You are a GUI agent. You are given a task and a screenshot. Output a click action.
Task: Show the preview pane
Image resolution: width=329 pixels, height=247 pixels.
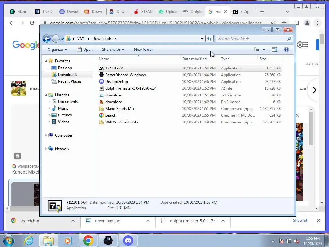[275, 50]
